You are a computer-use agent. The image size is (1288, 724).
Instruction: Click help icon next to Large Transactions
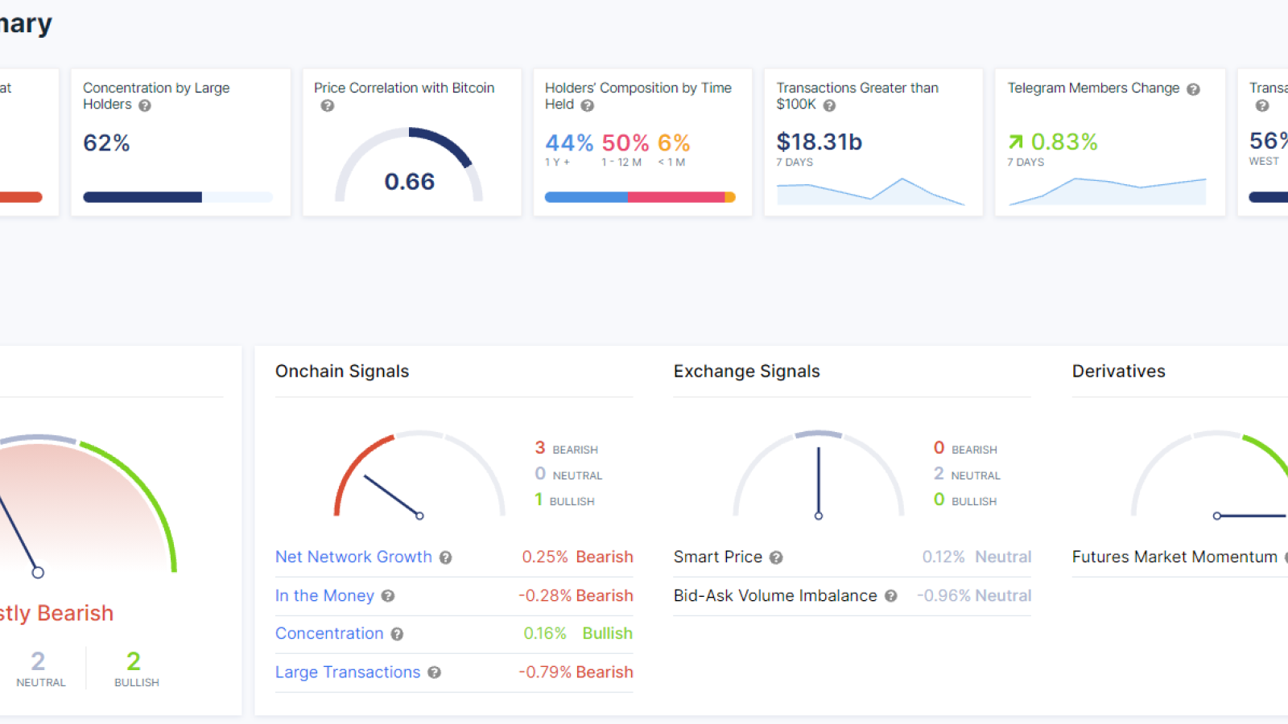pyautogui.click(x=434, y=673)
